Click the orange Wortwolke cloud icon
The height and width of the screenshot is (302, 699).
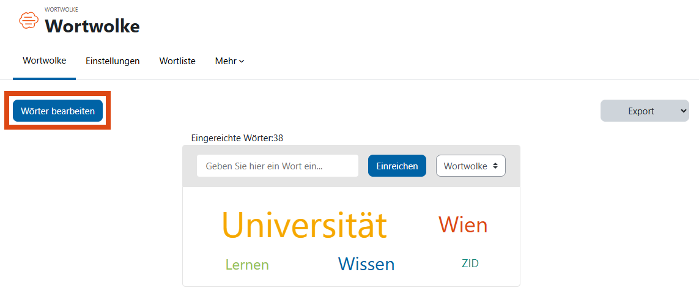[29, 21]
